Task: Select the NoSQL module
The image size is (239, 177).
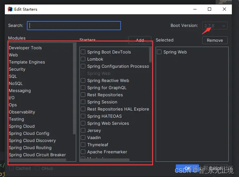Action: pos(16,83)
